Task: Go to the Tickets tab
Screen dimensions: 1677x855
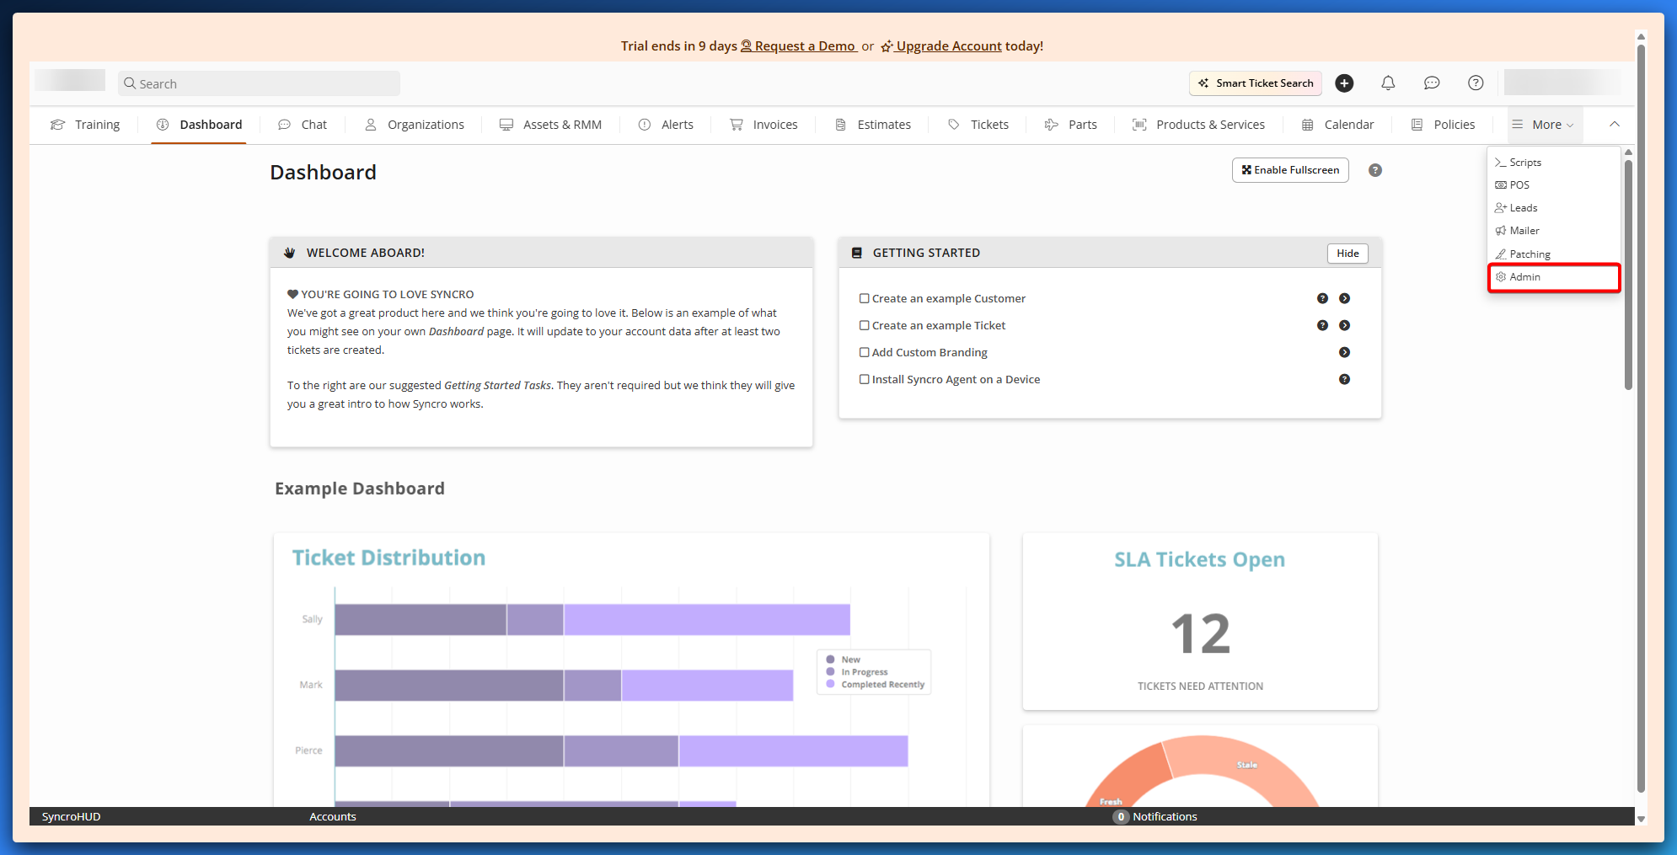Action: 978,125
